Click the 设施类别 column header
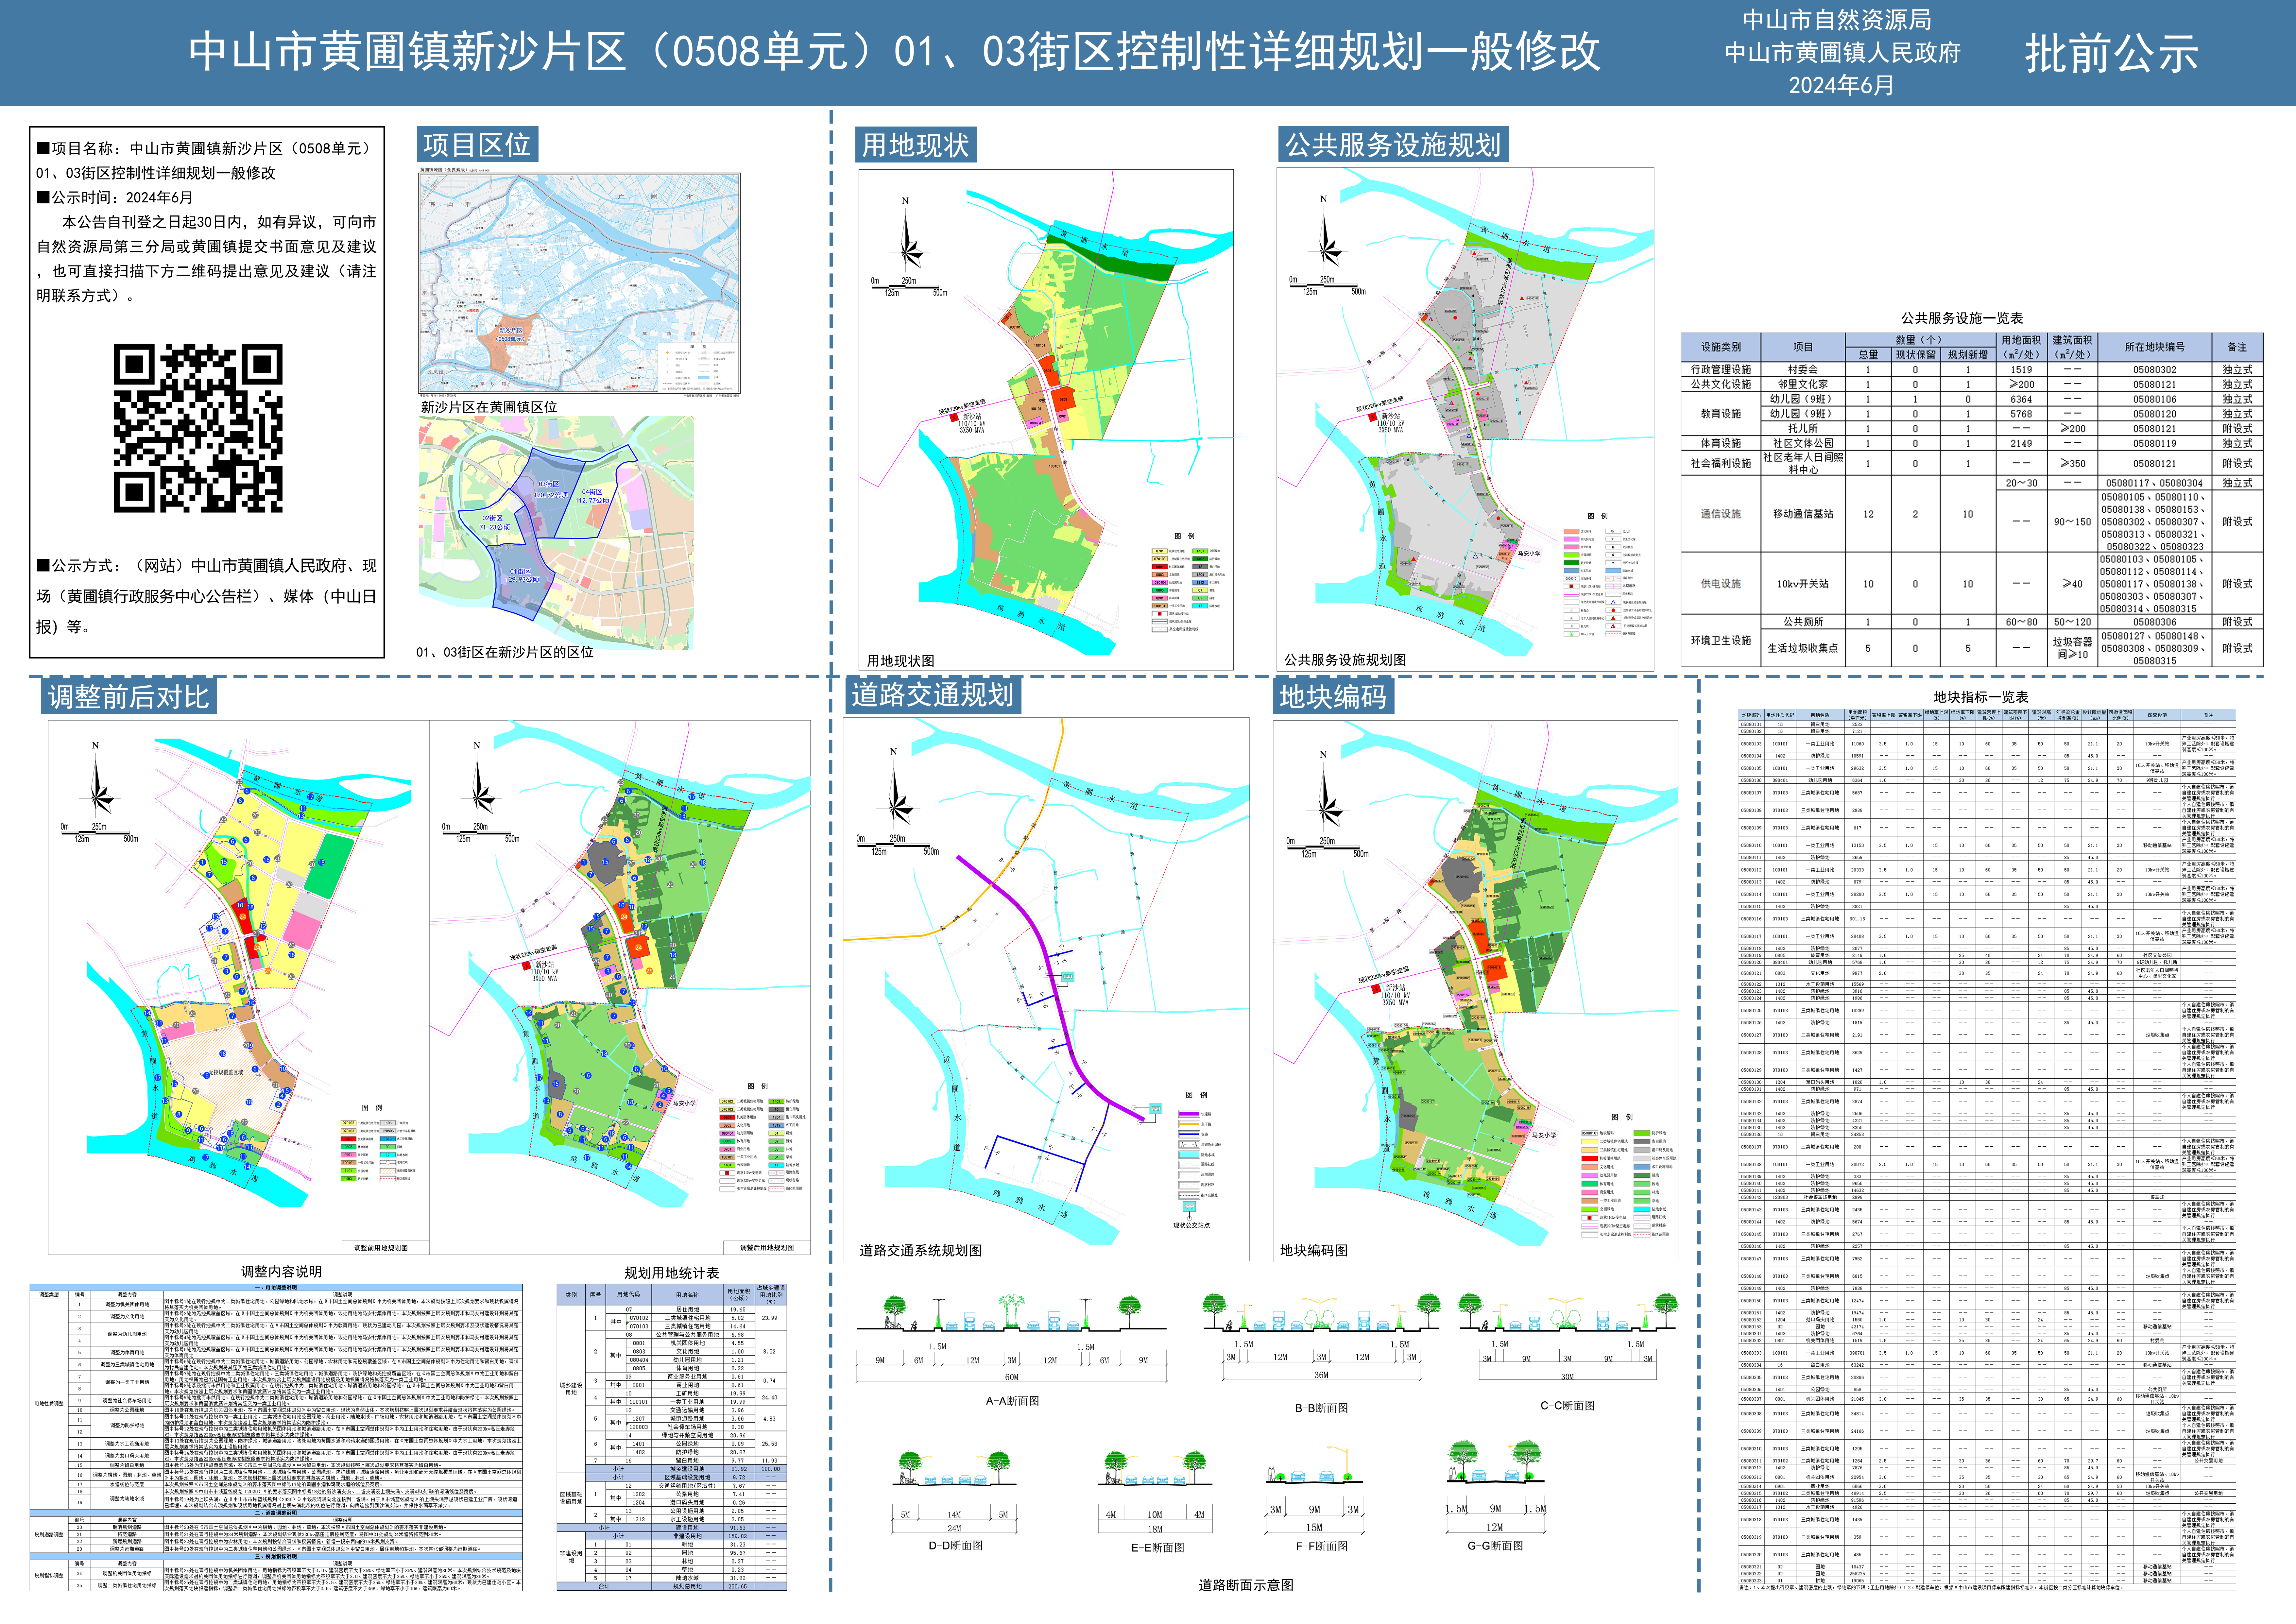 tap(1721, 347)
